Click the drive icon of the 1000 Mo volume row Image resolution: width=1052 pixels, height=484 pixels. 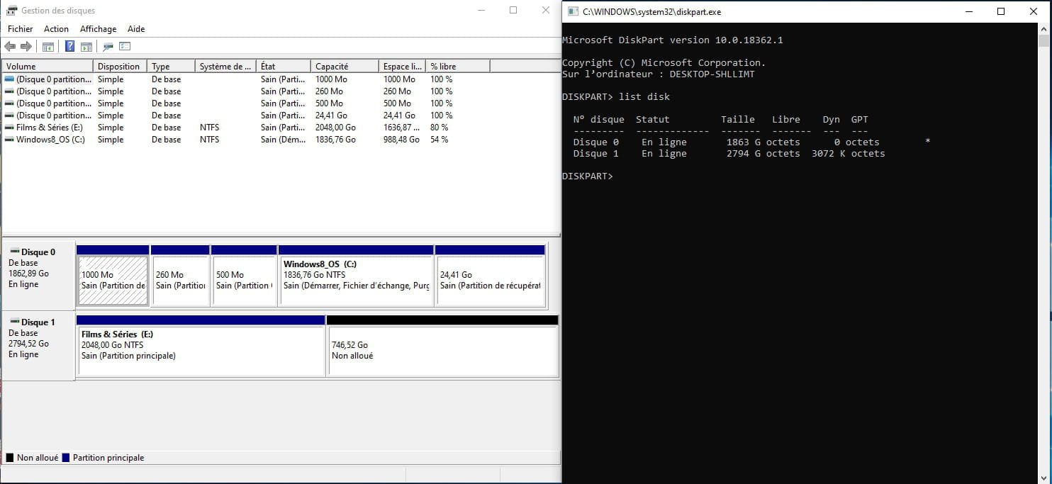click(x=9, y=79)
